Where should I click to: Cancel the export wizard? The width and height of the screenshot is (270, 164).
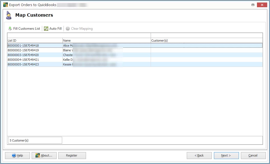(x=253, y=156)
